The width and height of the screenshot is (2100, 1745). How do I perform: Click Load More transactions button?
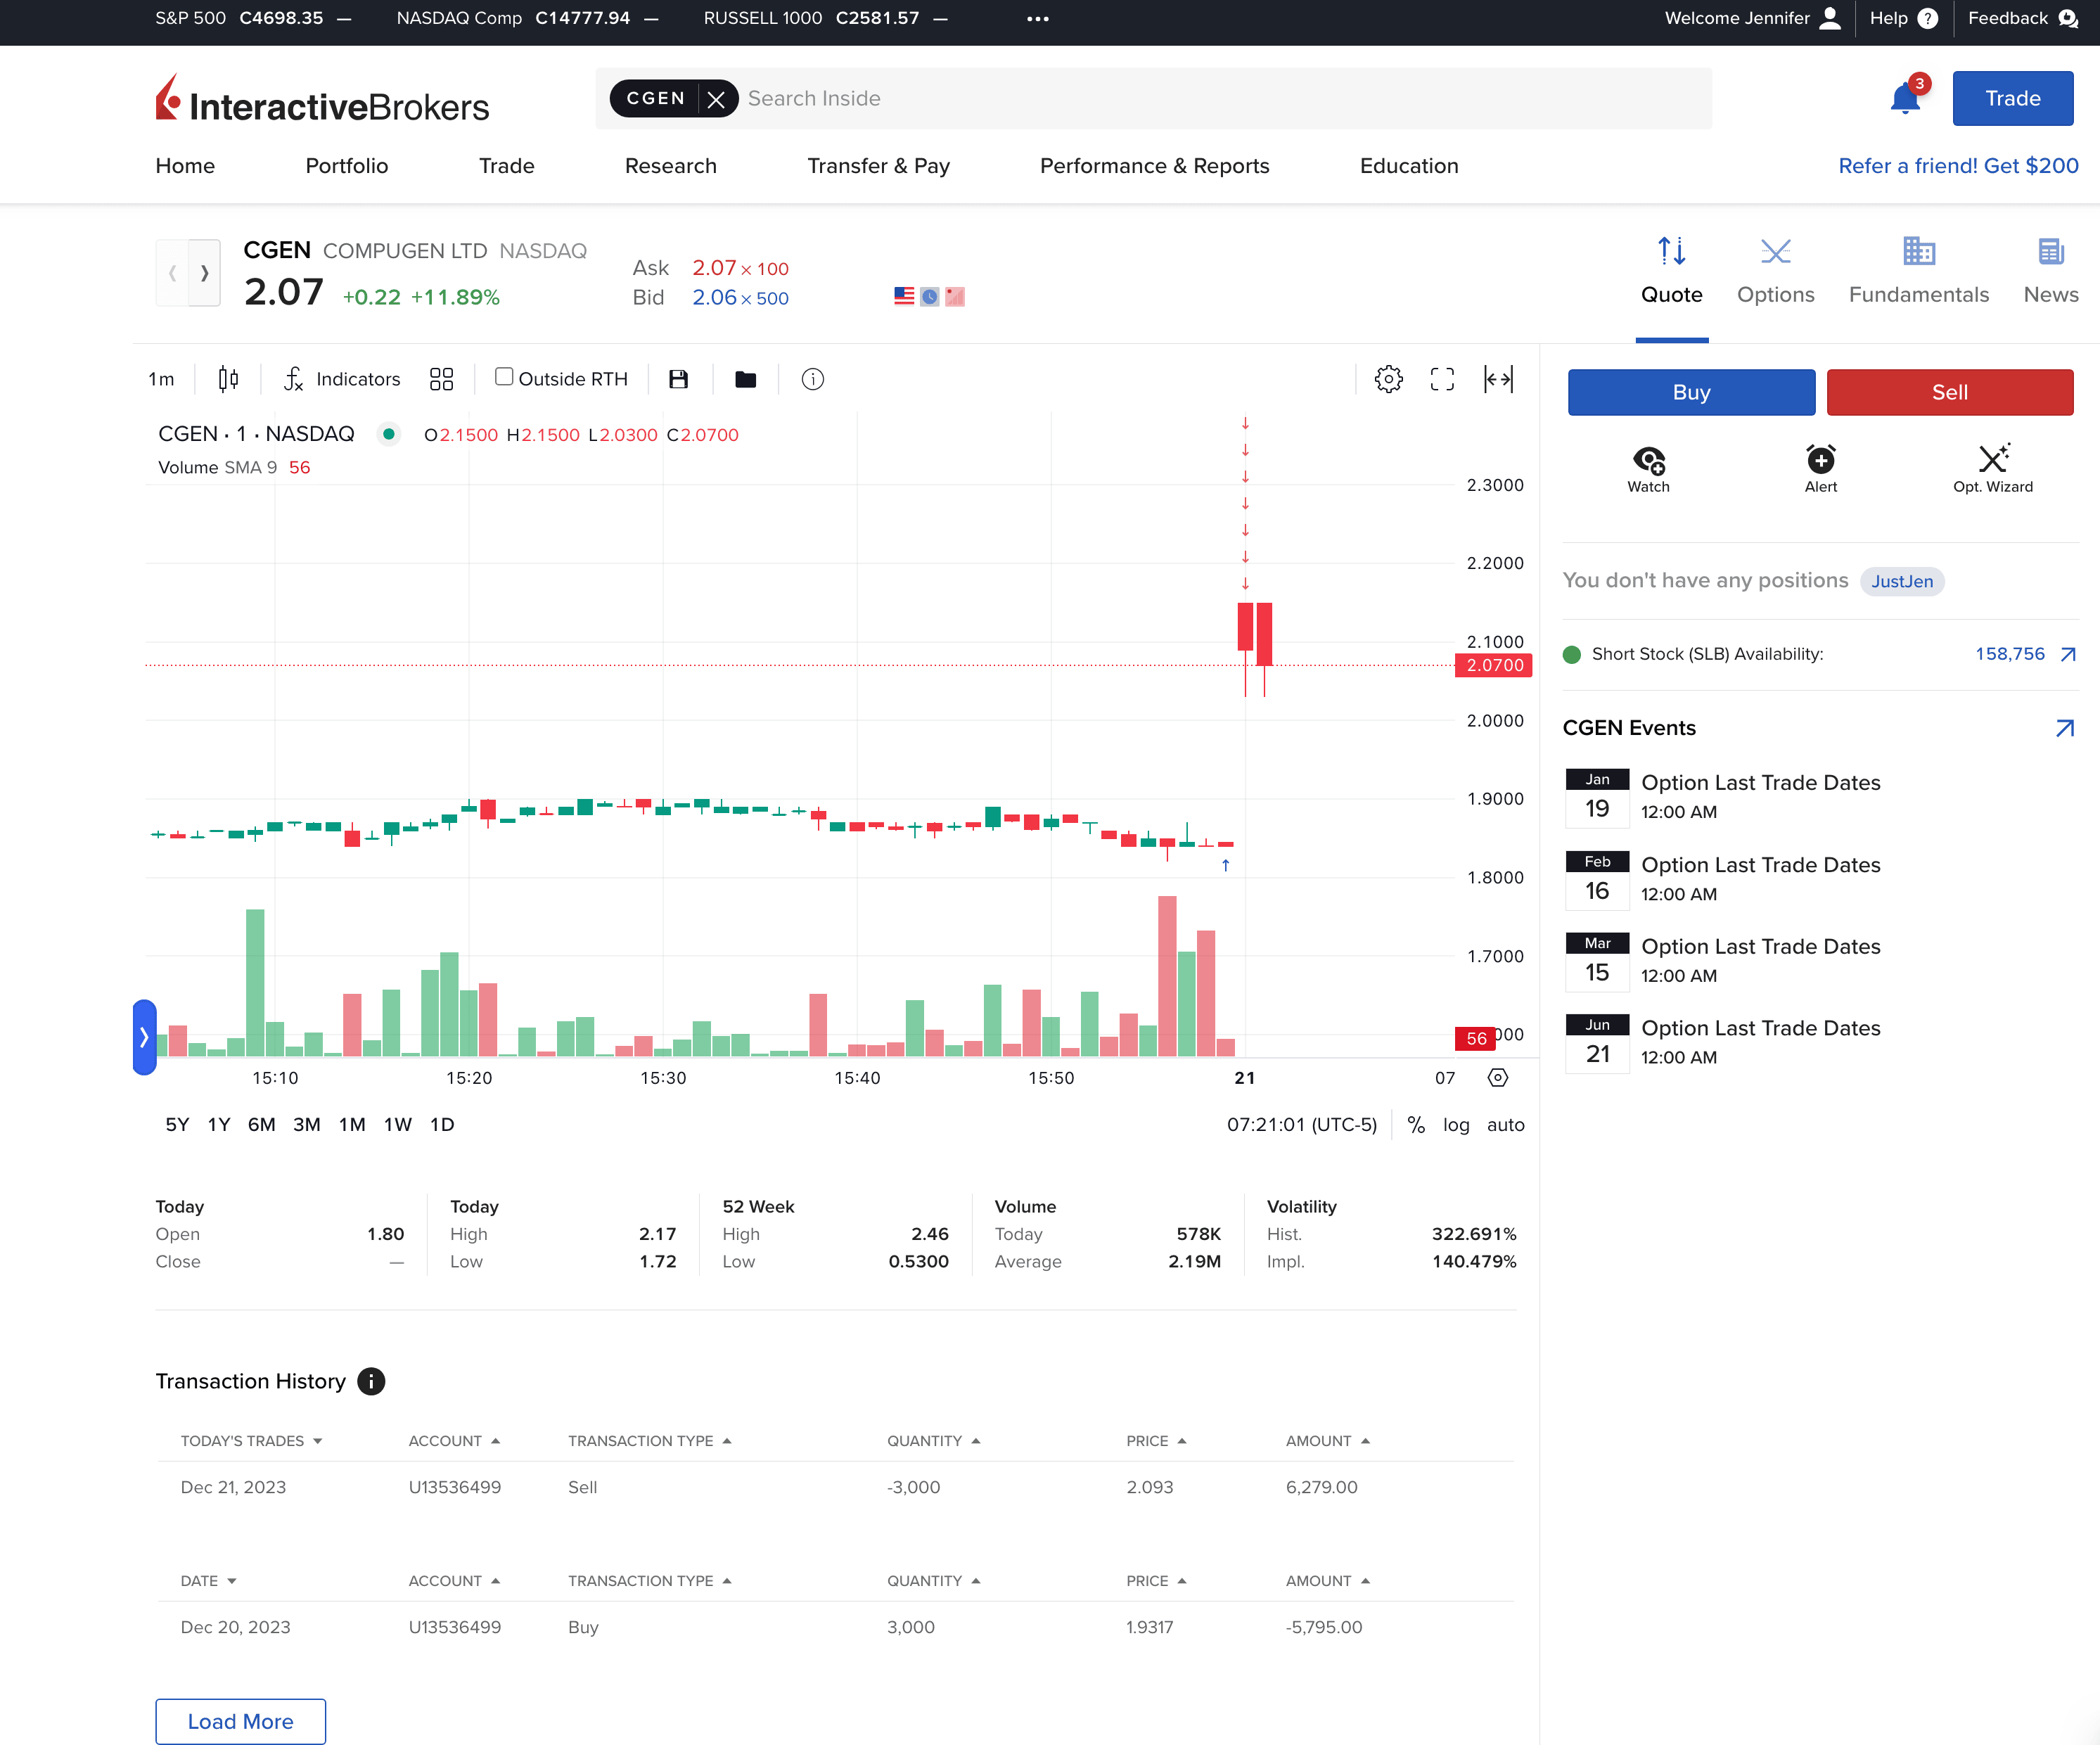(x=240, y=1721)
